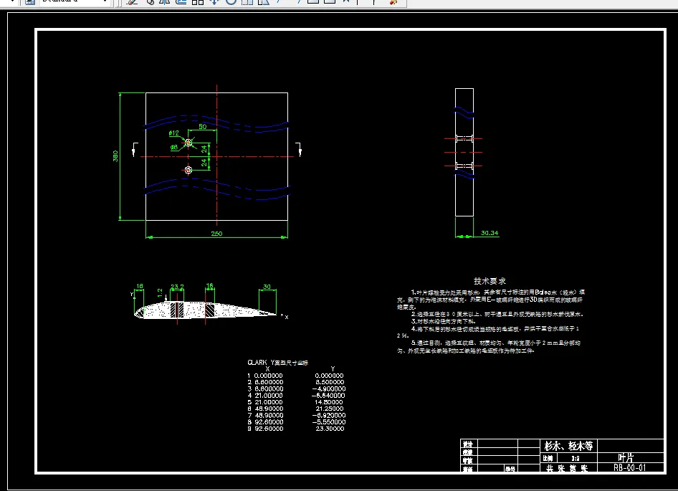The image size is (678, 491).
Task: Pick the 30 dimension near trailing edge
Action: point(267,287)
